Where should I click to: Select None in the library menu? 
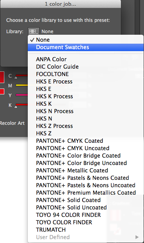[86, 40]
